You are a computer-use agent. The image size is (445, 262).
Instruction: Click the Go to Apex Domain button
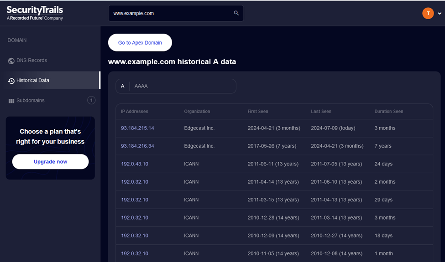pyautogui.click(x=140, y=42)
